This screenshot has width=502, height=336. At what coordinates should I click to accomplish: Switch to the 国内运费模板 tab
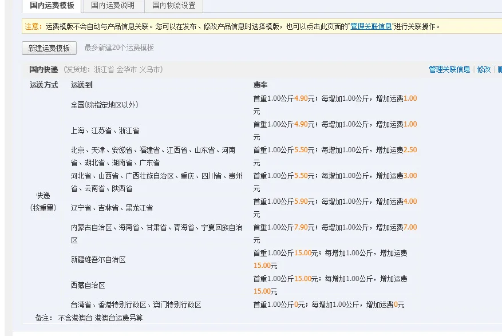tap(52, 6)
